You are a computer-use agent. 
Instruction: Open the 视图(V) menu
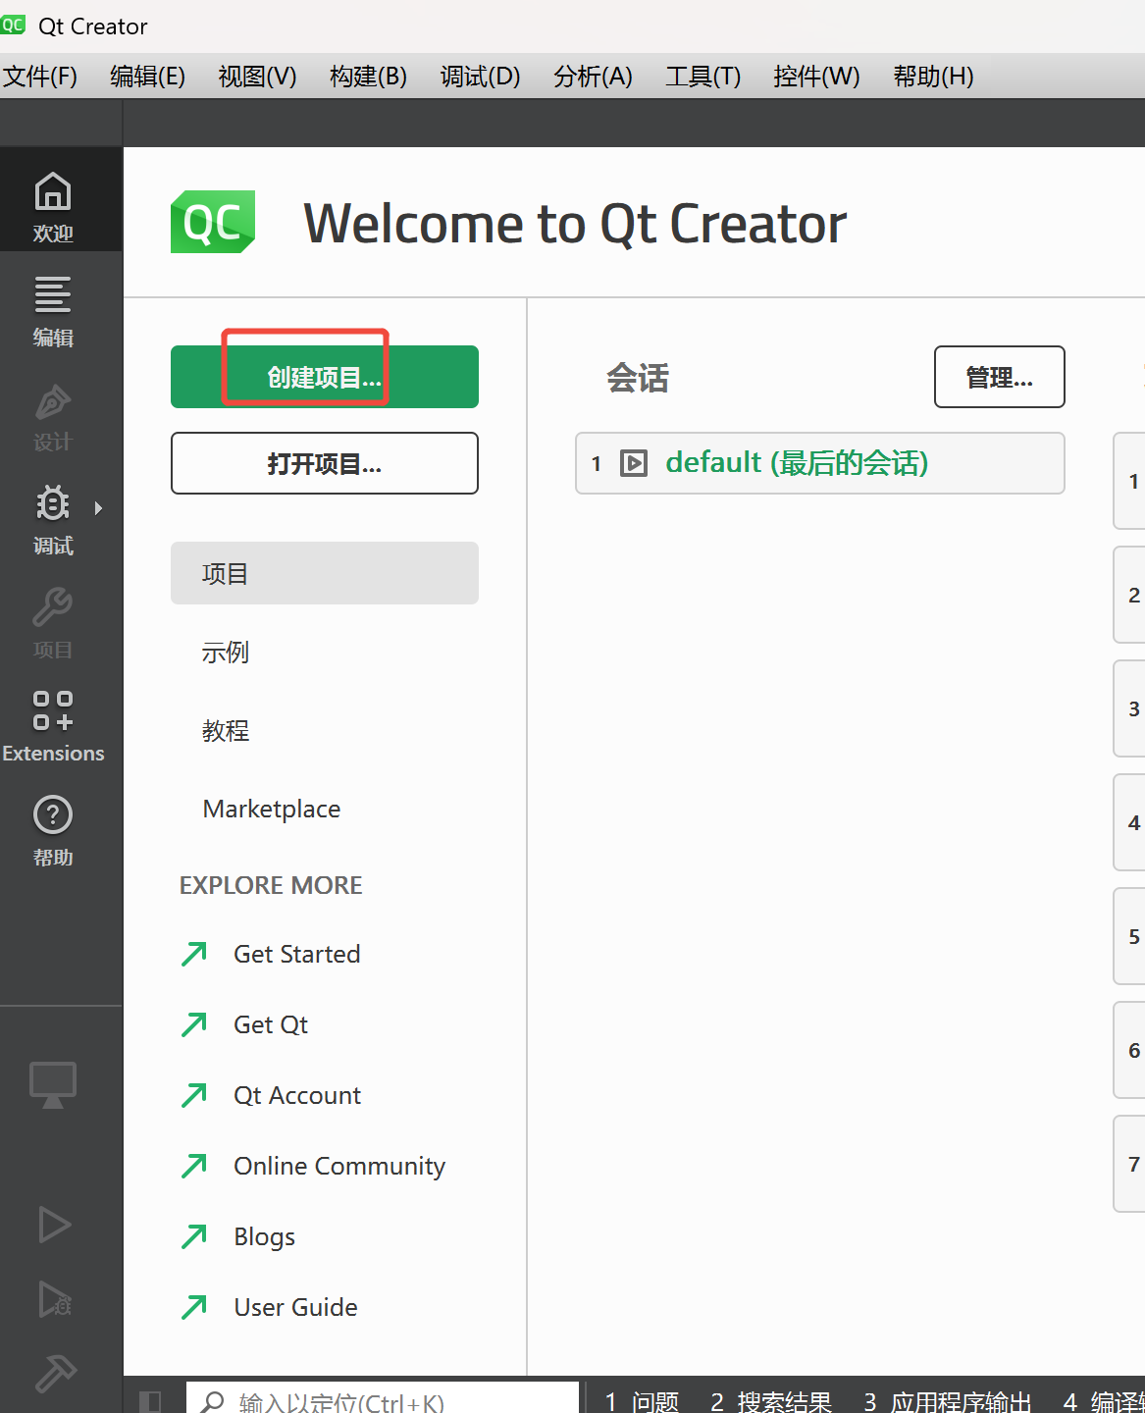pyautogui.click(x=258, y=77)
